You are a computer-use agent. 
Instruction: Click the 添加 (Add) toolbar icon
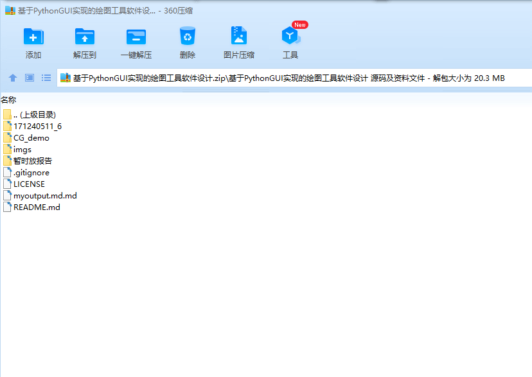click(x=33, y=36)
